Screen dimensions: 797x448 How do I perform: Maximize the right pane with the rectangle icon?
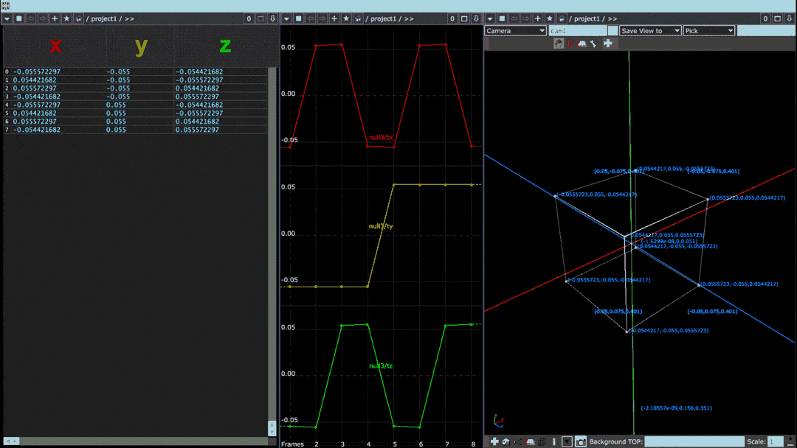pos(778,18)
